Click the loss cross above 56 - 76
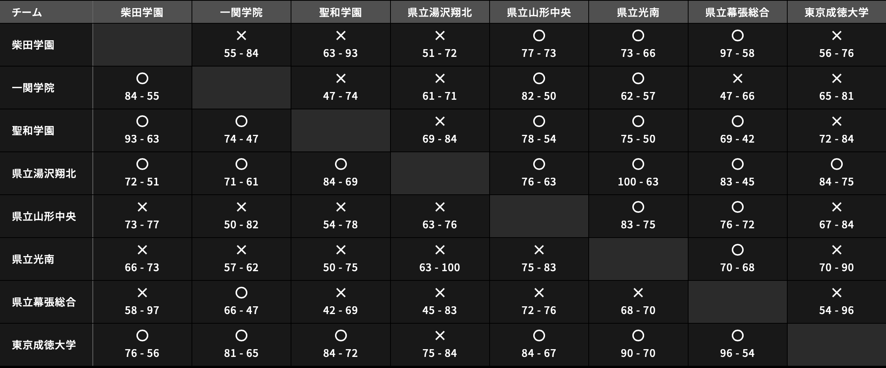This screenshot has width=886, height=368. pyautogui.click(x=836, y=35)
